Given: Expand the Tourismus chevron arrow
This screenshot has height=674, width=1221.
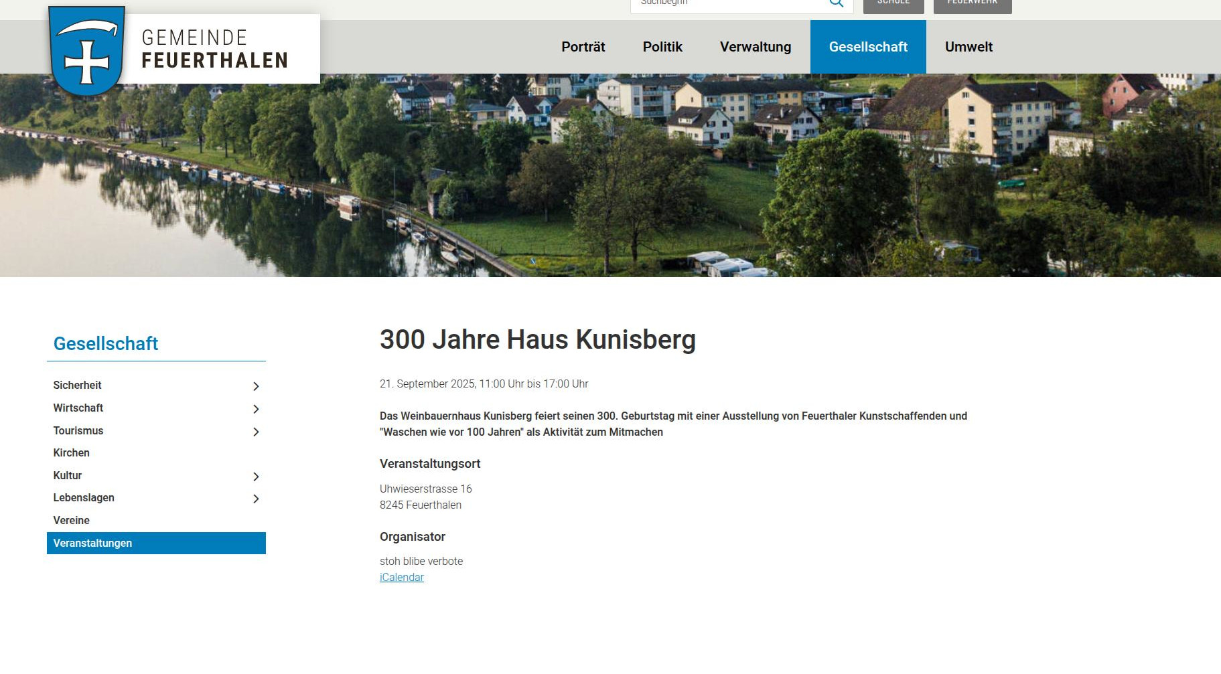Looking at the screenshot, I should point(256,432).
